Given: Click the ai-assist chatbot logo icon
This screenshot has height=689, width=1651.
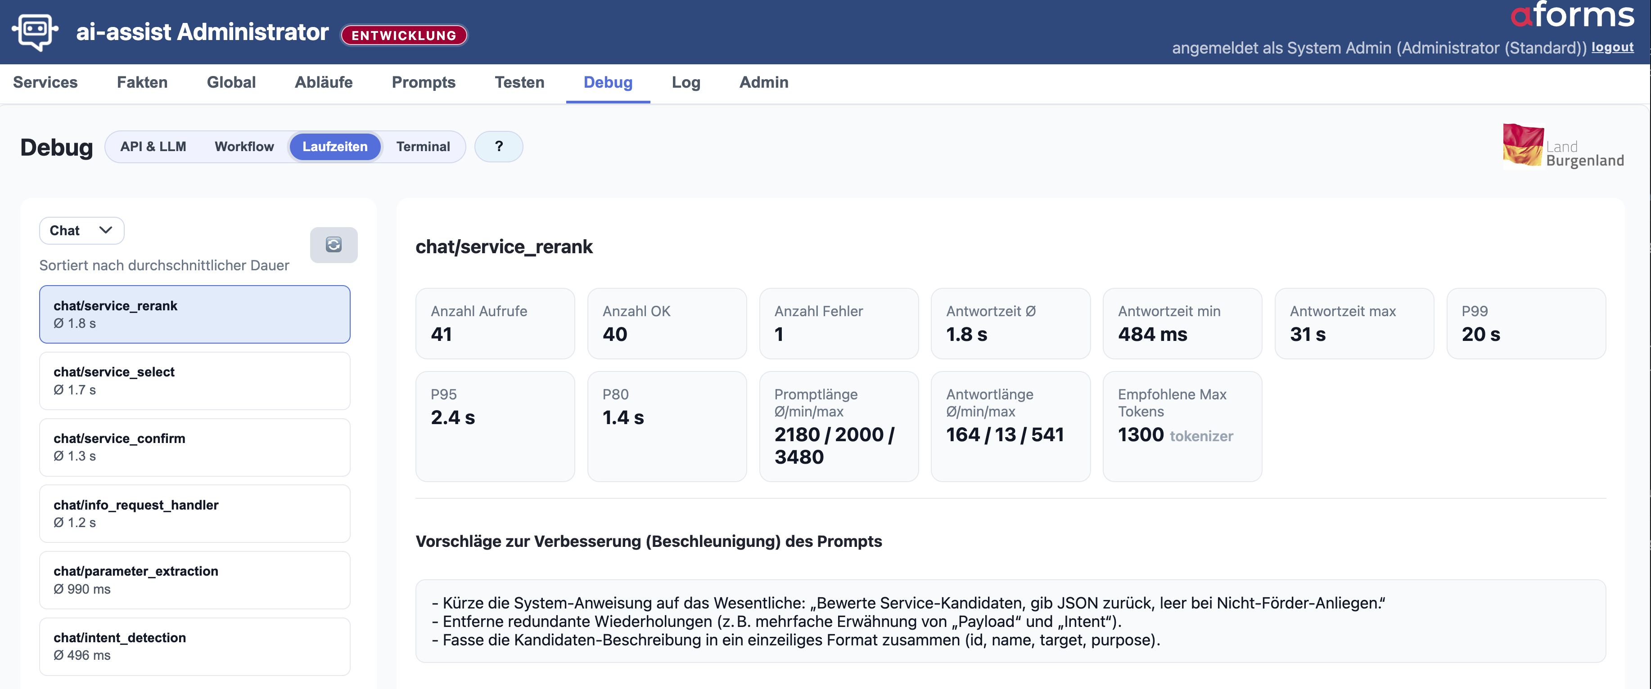Looking at the screenshot, I should 35,31.
